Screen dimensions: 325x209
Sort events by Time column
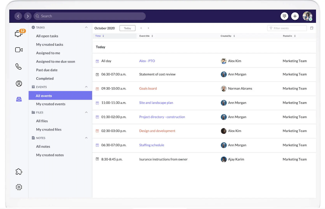(x=99, y=36)
